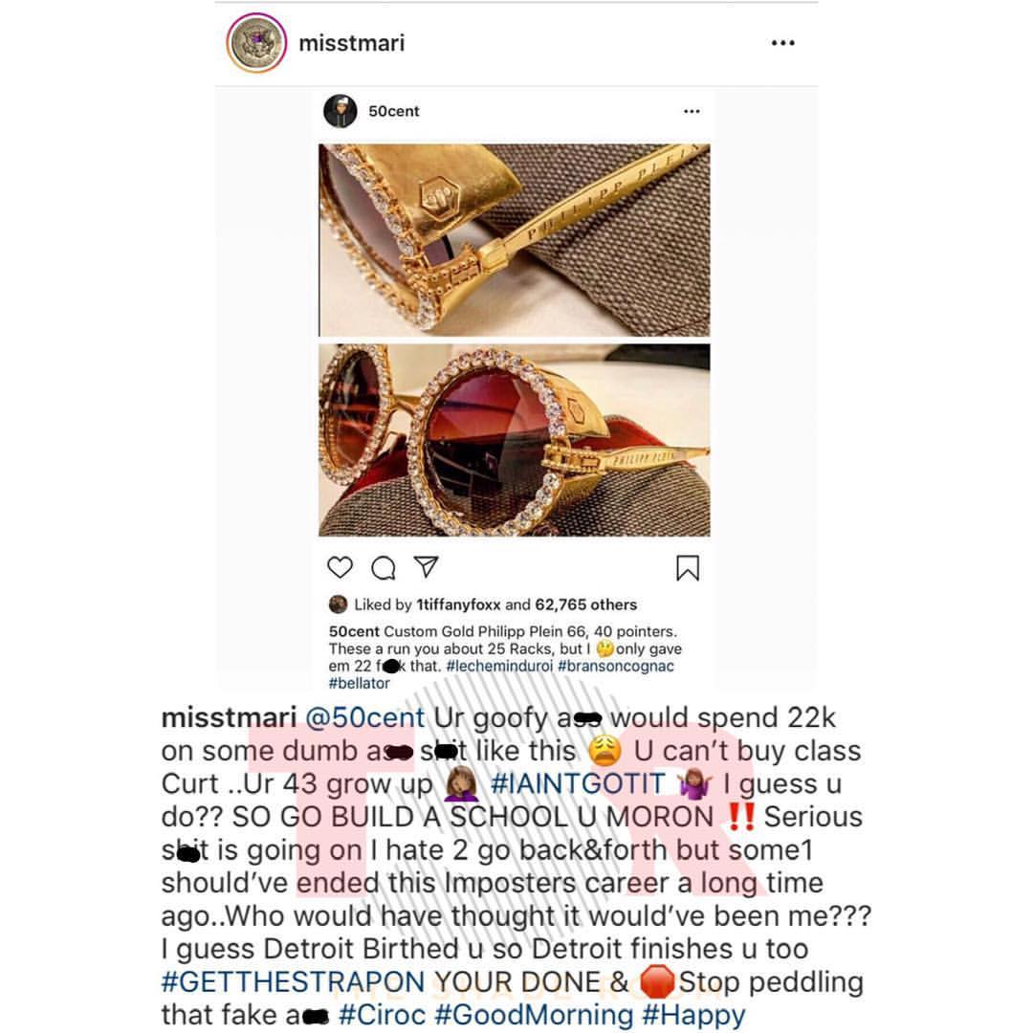This screenshot has height=1033, width=1033.
Task: Open the lower photo of the round gold sunglasses
Action: [x=515, y=440]
